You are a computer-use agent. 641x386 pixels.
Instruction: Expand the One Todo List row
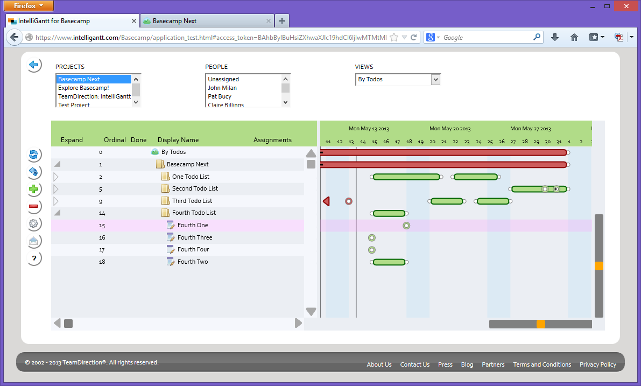(x=56, y=177)
